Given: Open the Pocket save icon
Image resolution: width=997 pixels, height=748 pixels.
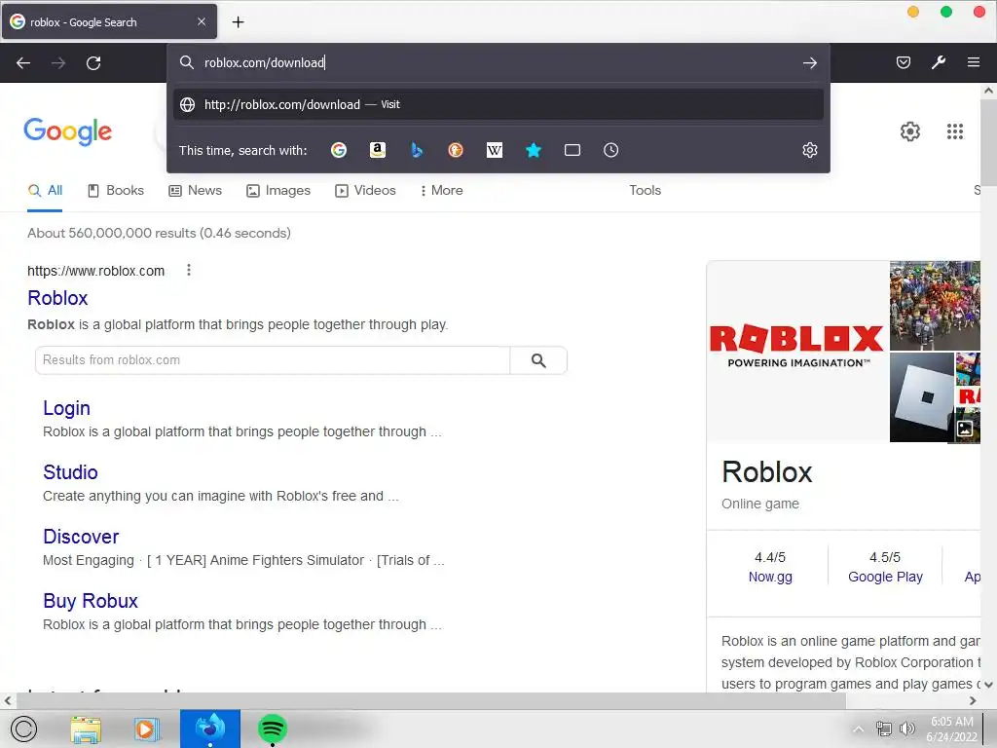Looking at the screenshot, I should [903, 62].
